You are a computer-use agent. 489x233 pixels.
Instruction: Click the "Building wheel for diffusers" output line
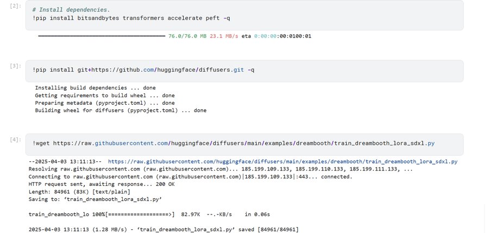coord(121,110)
